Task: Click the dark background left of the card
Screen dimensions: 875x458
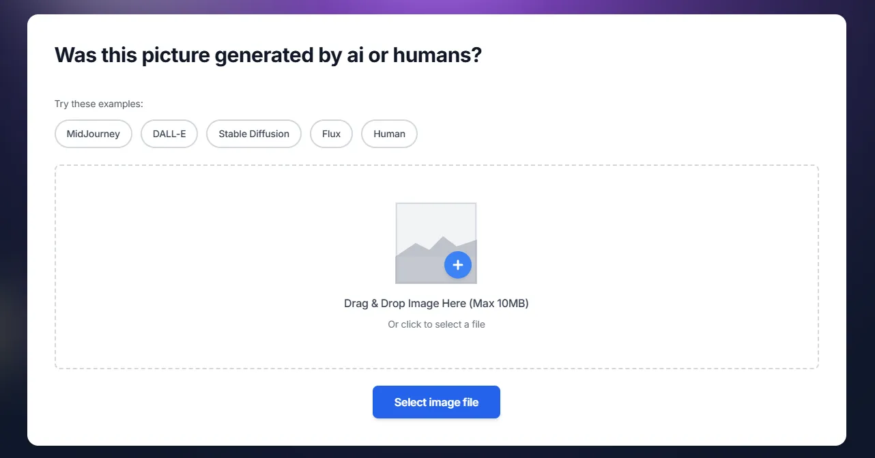Action: click(x=13, y=232)
